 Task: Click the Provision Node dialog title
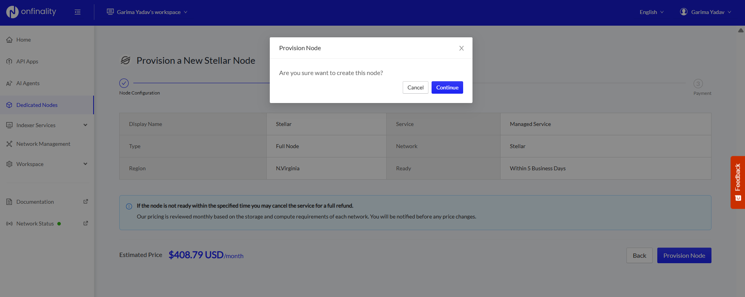[x=300, y=48]
